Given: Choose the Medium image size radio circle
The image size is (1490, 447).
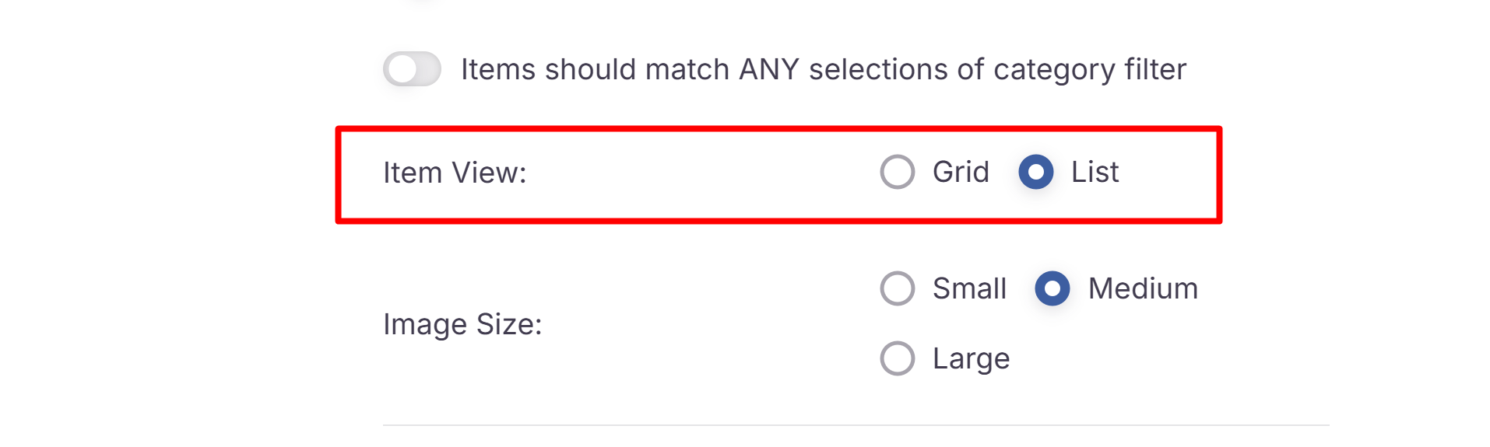Looking at the screenshot, I should click(x=1052, y=288).
